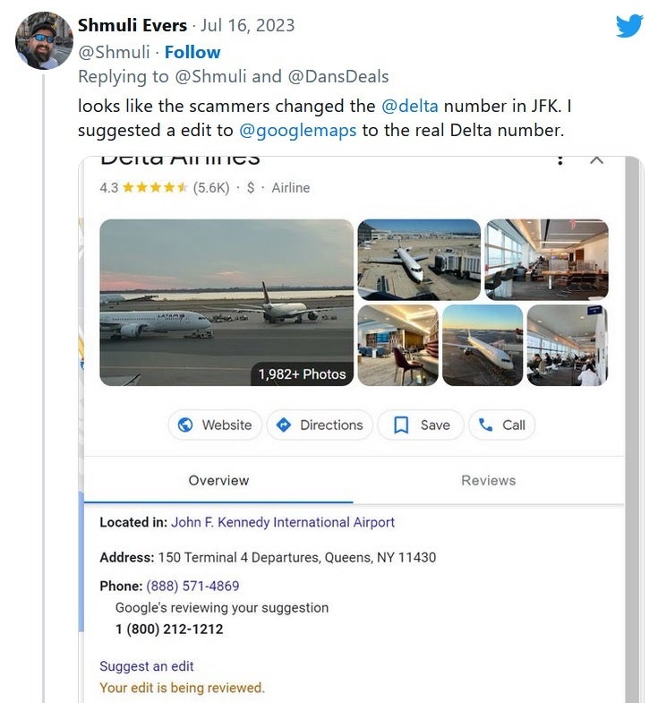Switch to the Reviews tab

[x=488, y=480]
